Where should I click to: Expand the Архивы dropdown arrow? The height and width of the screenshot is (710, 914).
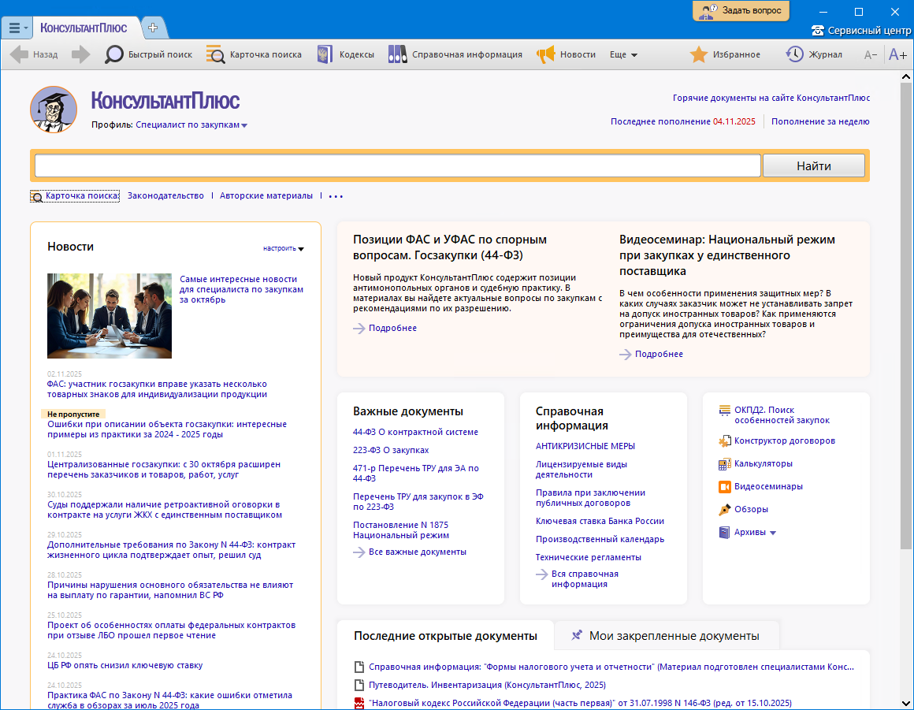pyautogui.click(x=772, y=533)
